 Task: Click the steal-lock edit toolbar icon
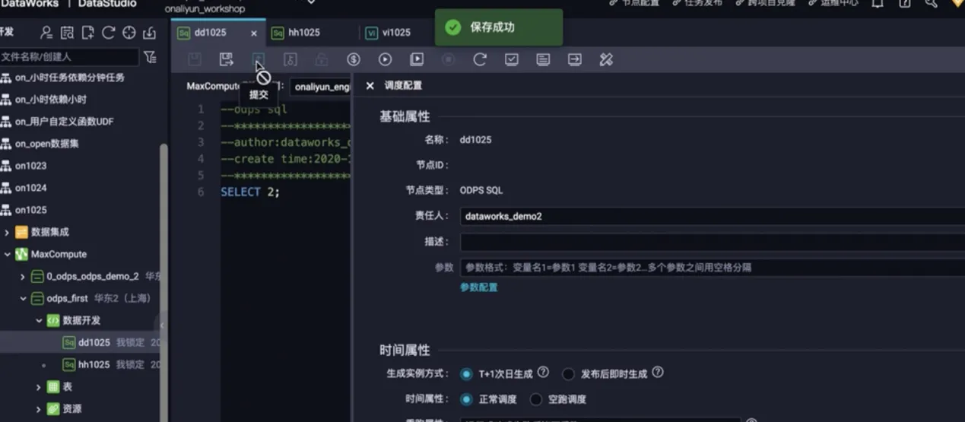pos(290,59)
